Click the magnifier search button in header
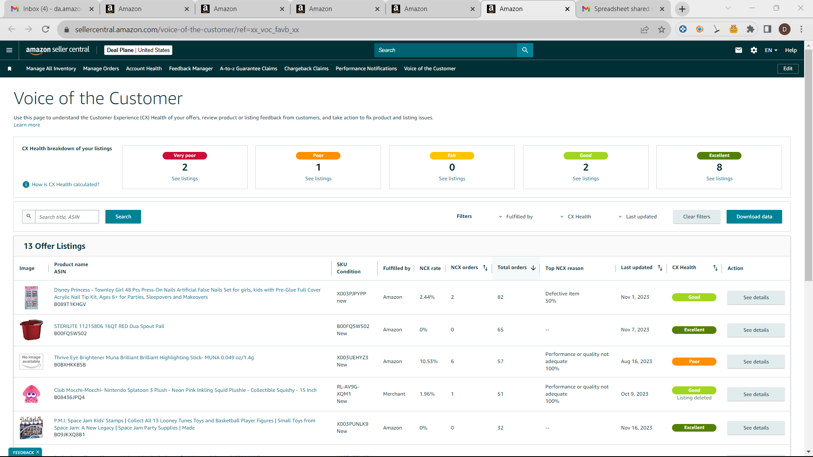The height and width of the screenshot is (457, 813). [525, 50]
